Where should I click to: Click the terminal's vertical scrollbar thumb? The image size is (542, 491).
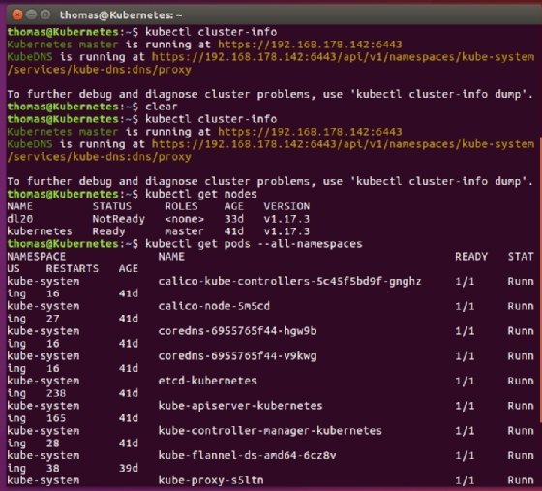[x=540, y=280]
